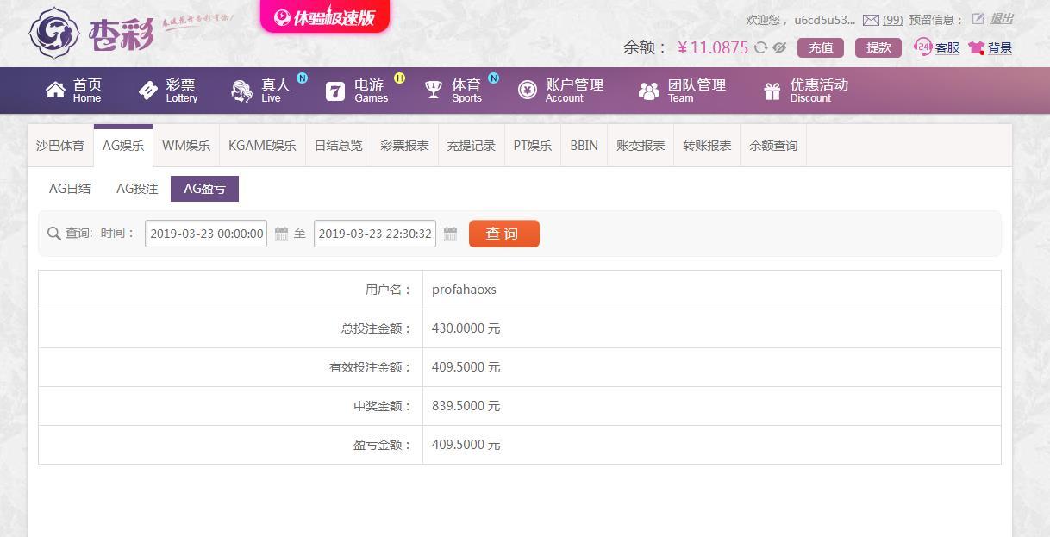Click the 839.5000 元 winnings value
The image size is (1050, 537).
[466, 406]
